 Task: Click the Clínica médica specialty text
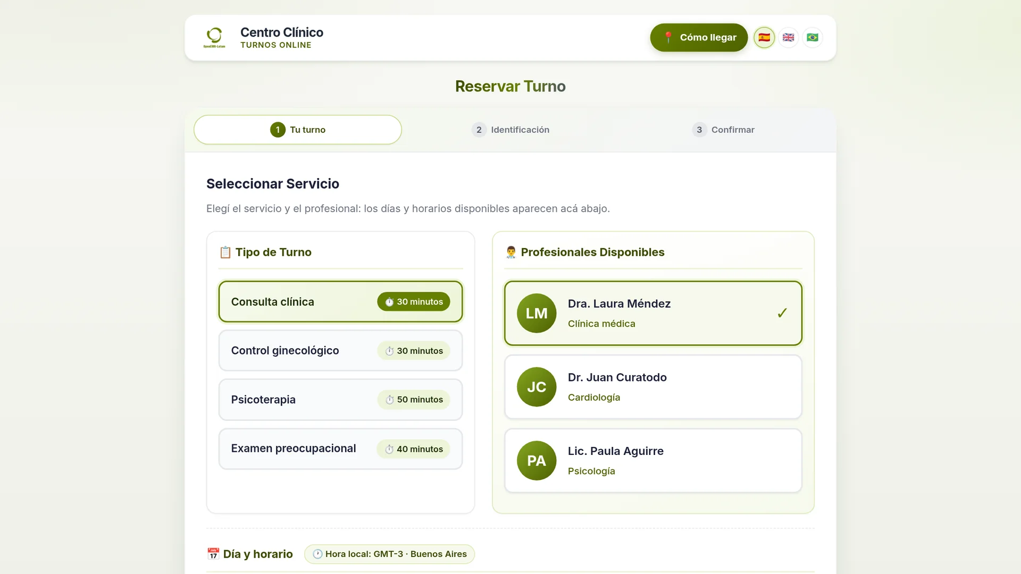601,324
